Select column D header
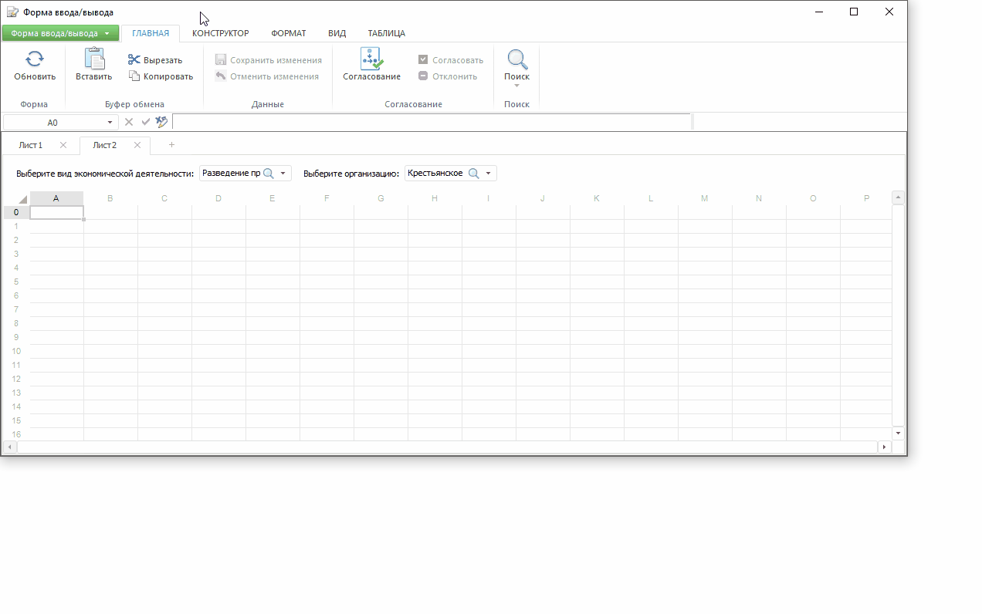 (218, 198)
